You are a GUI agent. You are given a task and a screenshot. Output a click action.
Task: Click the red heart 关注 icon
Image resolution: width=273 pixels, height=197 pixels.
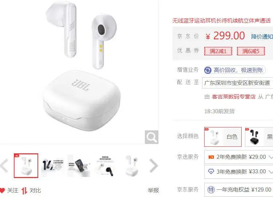(x=2, y=190)
